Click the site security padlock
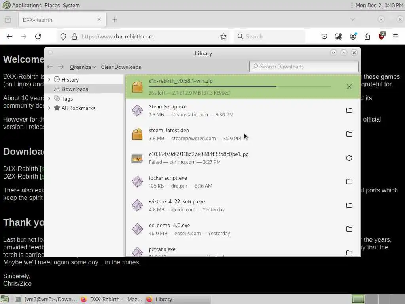The image size is (405, 304). [74, 36]
